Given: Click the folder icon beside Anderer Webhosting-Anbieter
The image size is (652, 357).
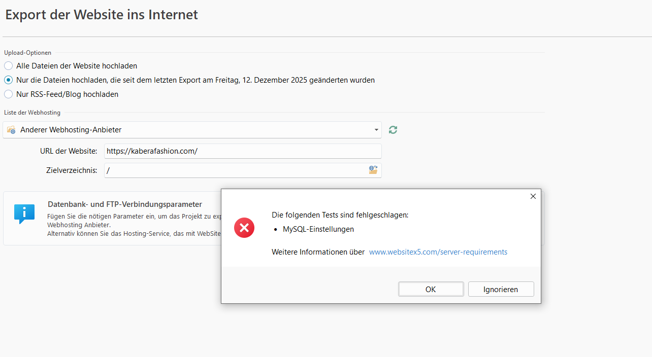Looking at the screenshot, I should click(x=11, y=130).
